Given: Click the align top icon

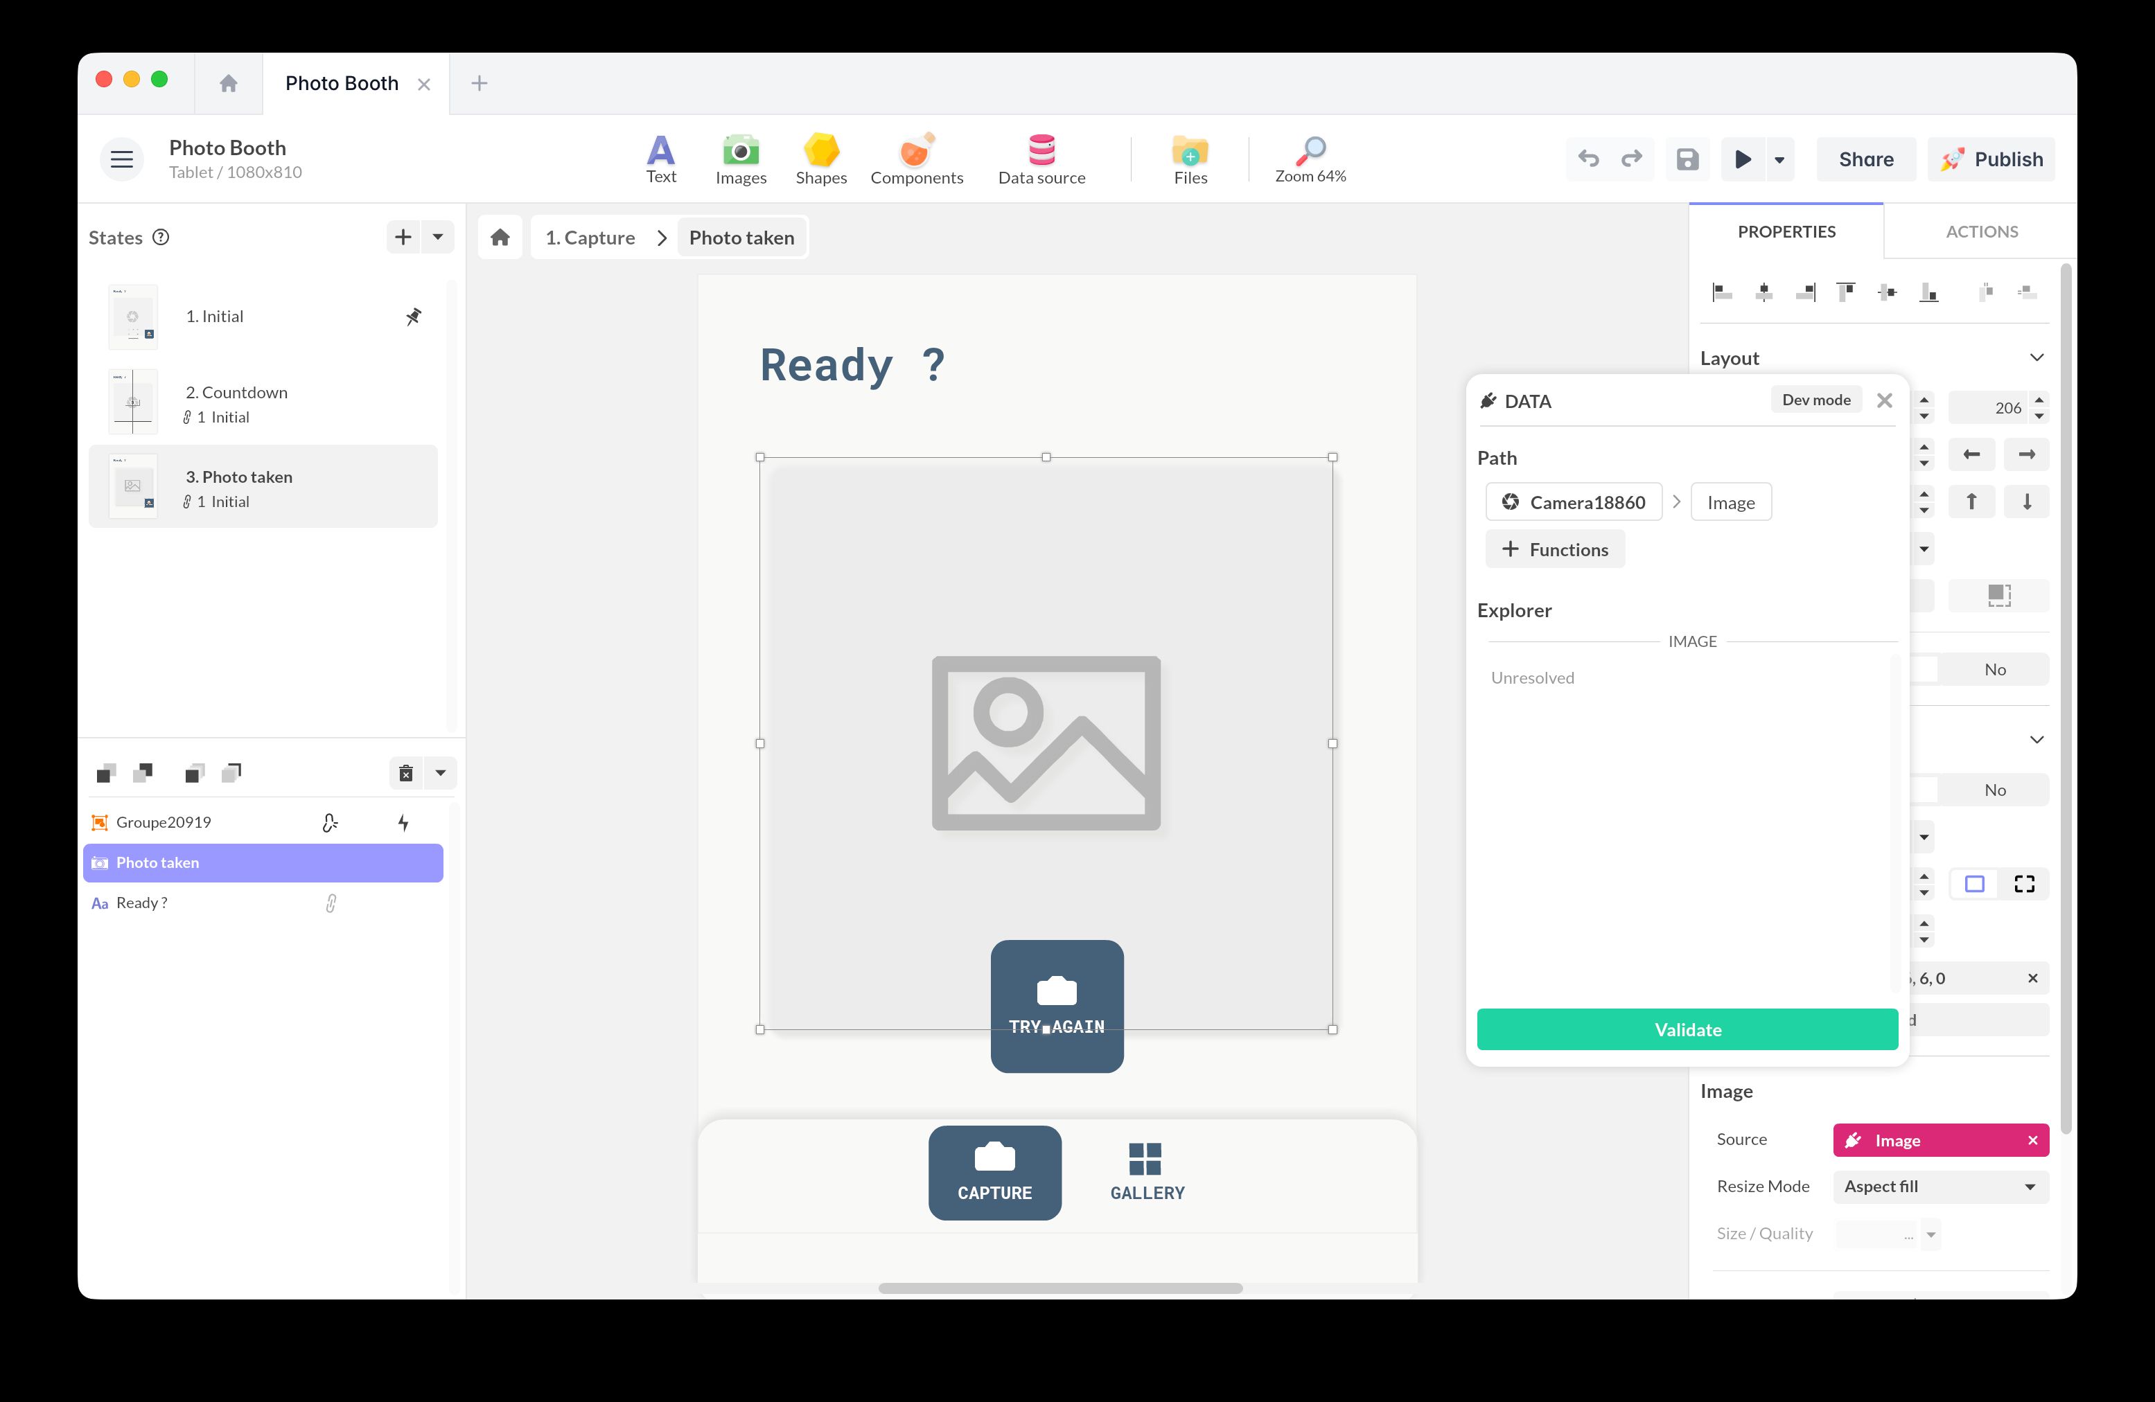Looking at the screenshot, I should (1845, 292).
